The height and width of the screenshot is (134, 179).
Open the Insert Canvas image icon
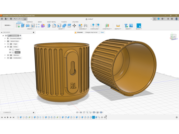click(x=131, y=26)
